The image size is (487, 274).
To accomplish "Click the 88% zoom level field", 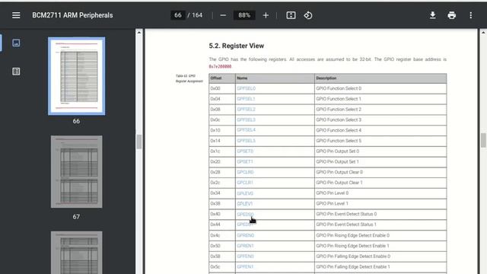I will pyautogui.click(x=244, y=15).
